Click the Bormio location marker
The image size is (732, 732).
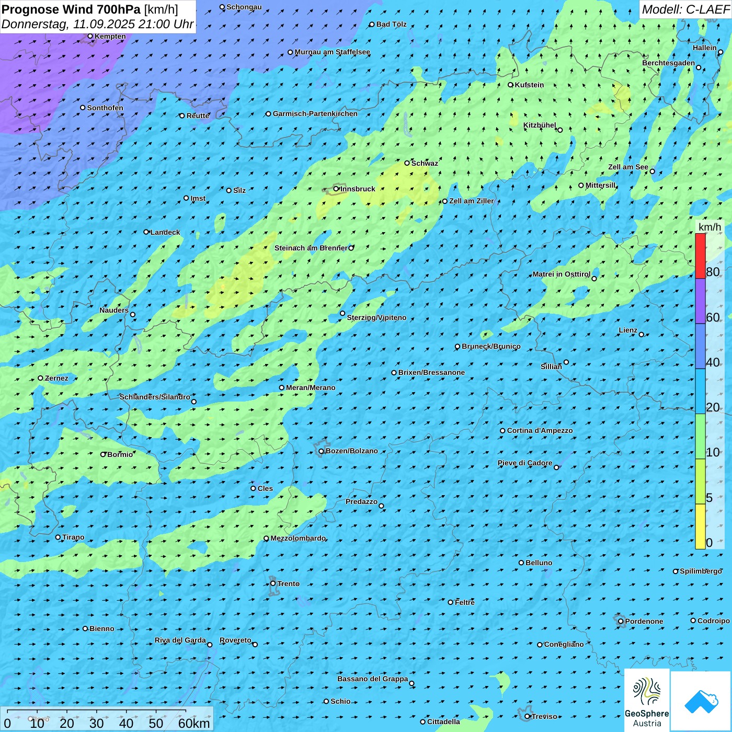click(x=103, y=454)
